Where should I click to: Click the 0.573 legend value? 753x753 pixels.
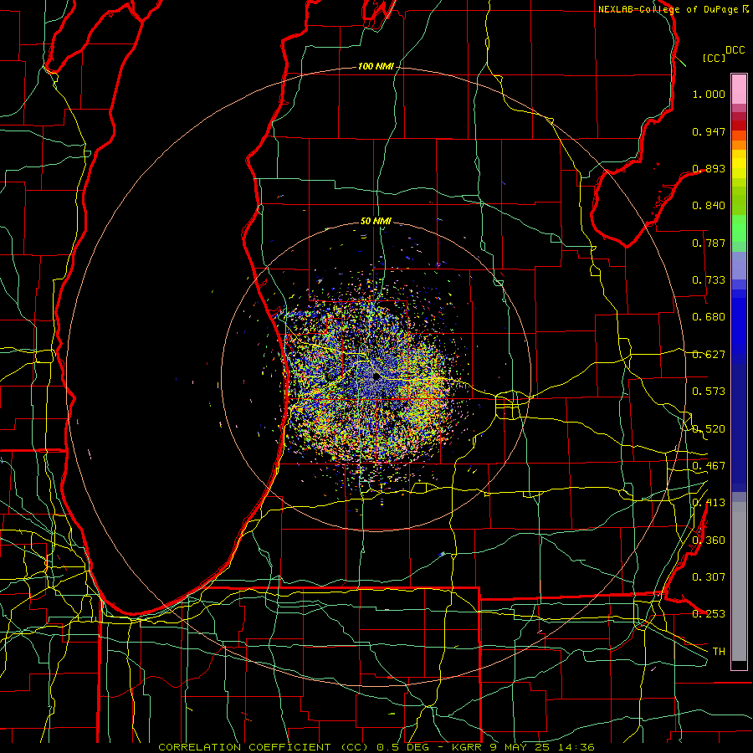(x=709, y=392)
